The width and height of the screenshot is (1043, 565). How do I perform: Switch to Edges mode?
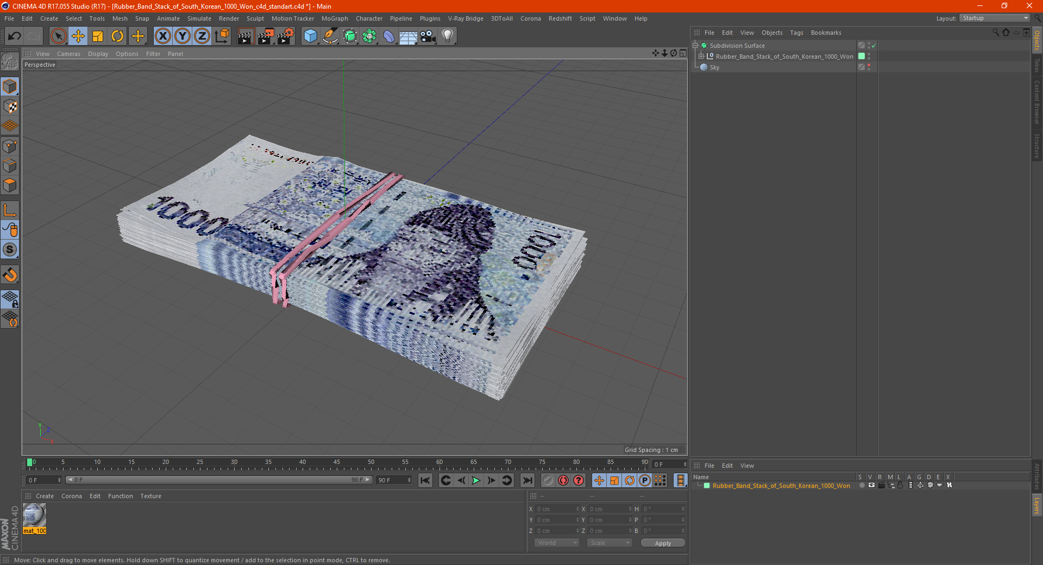click(10, 166)
